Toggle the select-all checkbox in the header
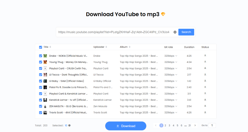 pos(41,47)
